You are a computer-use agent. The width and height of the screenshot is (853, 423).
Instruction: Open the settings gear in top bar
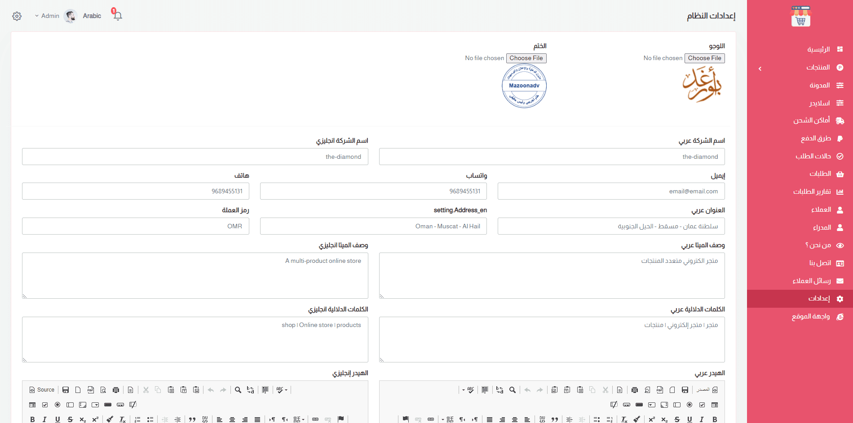click(x=17, y=16)
